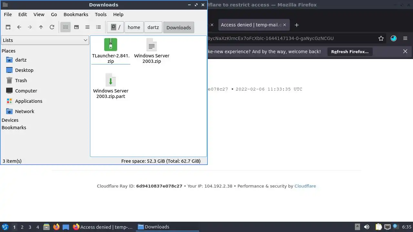Go to home path segment
This screenshot has height=232, width=413.
pos(134,27)
